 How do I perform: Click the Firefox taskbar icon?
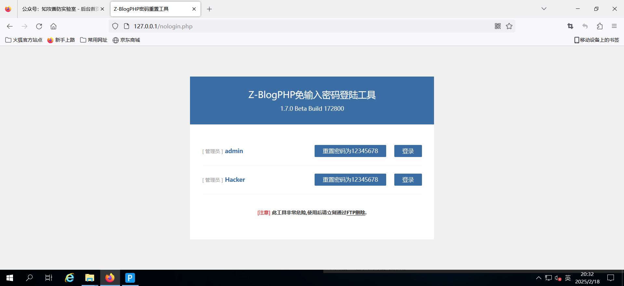(x=110, y=278)
